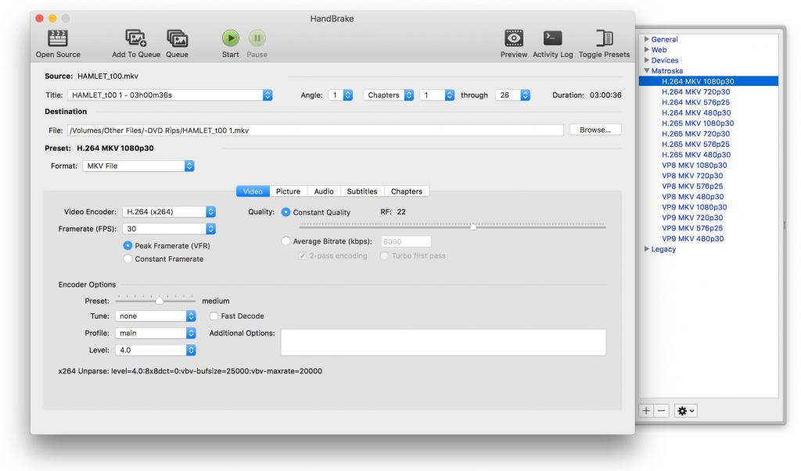The width and height of the screenshot is (801, 471).
Task: Switch to the Subtitles tab
Action: coord(362,191)
